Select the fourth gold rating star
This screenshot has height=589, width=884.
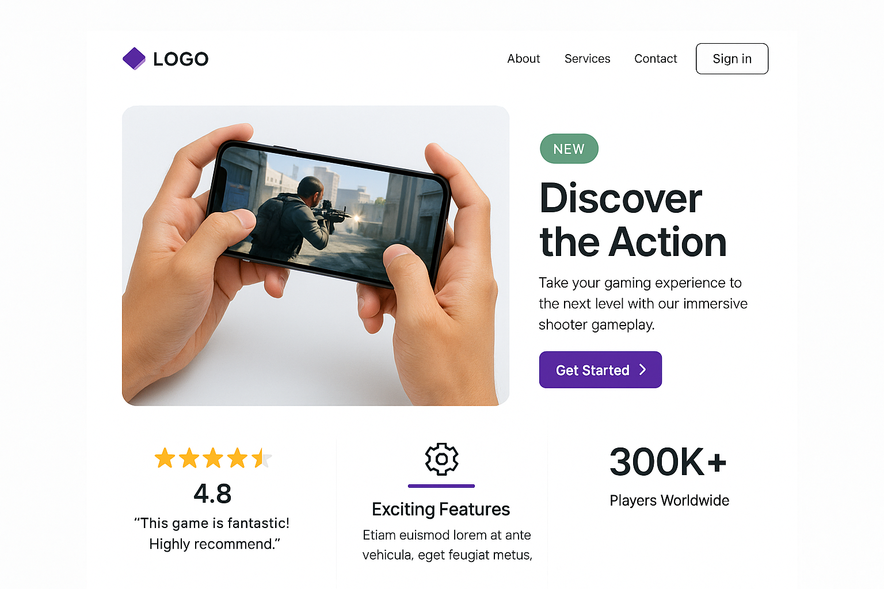tap(237, 458)
